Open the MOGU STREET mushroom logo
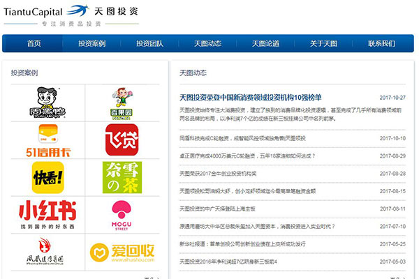 122,216
